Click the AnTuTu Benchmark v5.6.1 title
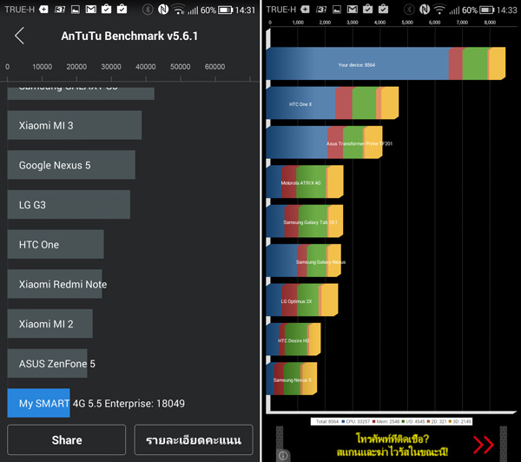Viewport: 521px width, 462px height. pyautogui.click(x=129, y=36)
